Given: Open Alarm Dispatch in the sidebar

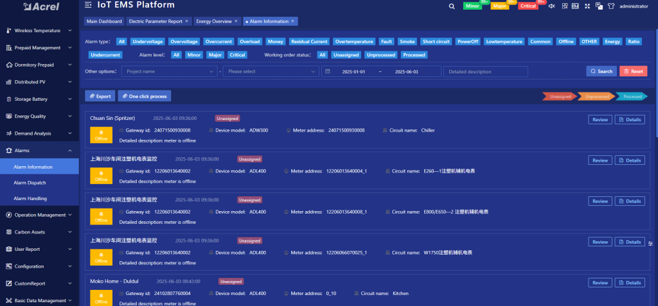Looking at the screenshot, I should [x=30, y=183].
